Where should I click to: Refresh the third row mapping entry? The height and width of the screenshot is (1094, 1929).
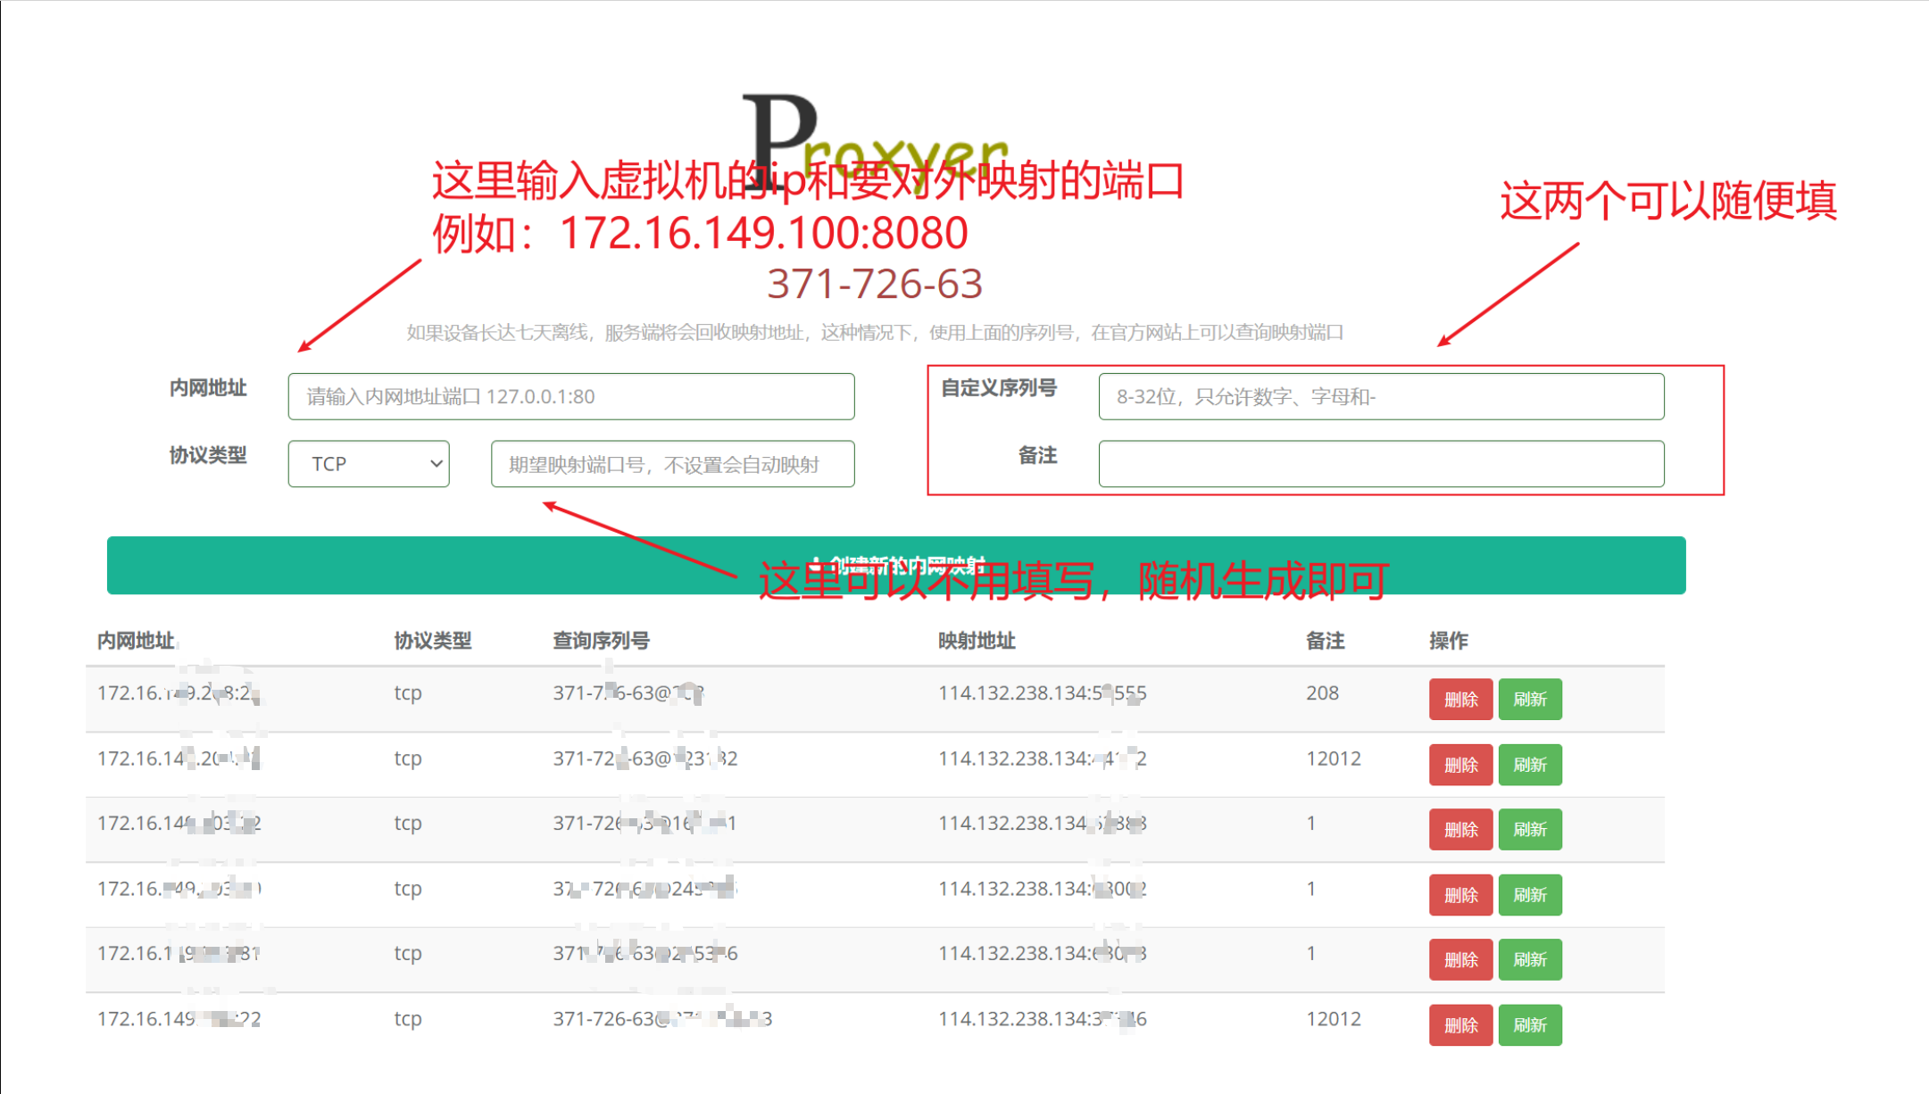[1529, 830]
